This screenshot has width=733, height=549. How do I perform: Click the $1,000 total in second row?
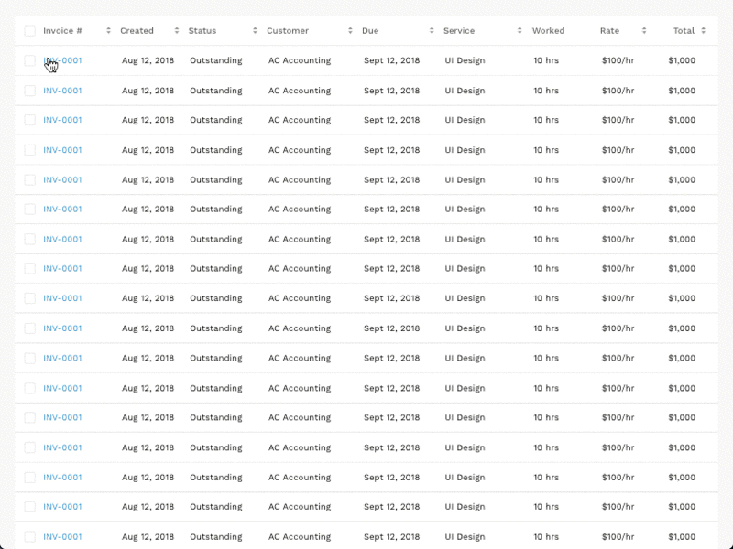tap(682, 91)
